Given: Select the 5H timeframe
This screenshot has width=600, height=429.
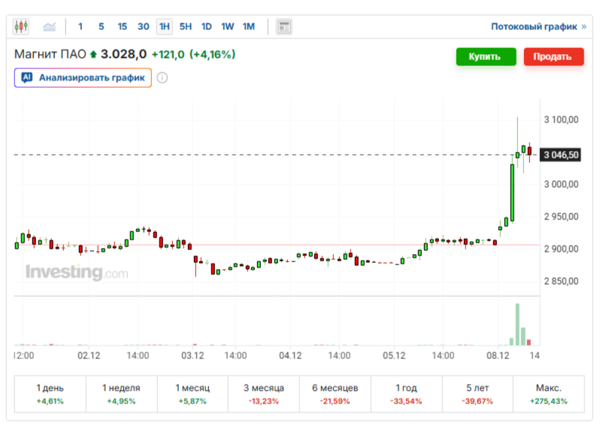Looking at the screenshot, I should tap(186, 26).
